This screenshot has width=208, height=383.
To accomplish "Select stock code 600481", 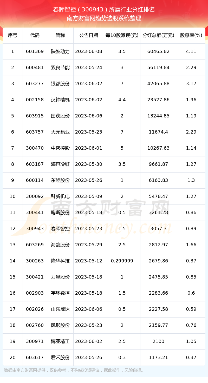I will click(35, 68).
